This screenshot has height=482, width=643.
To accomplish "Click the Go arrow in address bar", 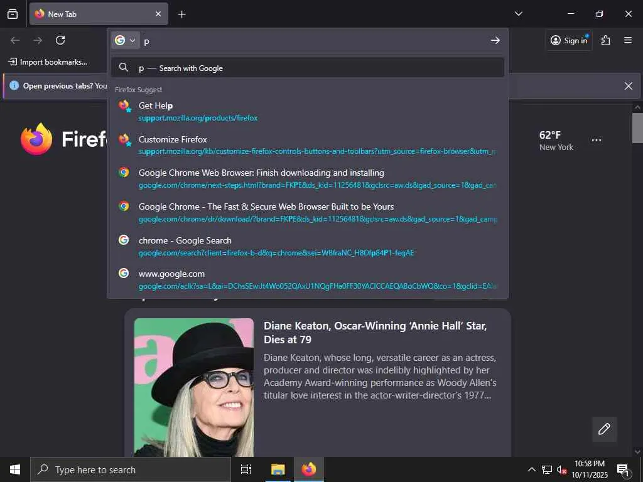I will pos(495,40).
